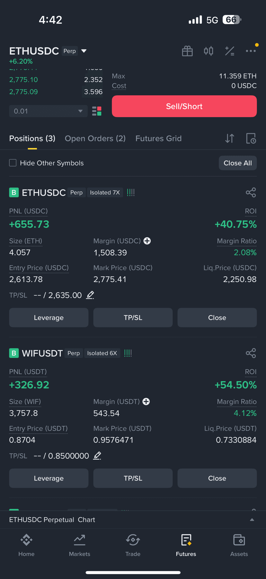
Task: Expand the ETHUSDC Perpetual Chart panel
Action: 133,519
